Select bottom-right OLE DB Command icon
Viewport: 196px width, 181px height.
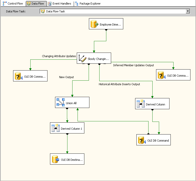(x=142, y=140)
